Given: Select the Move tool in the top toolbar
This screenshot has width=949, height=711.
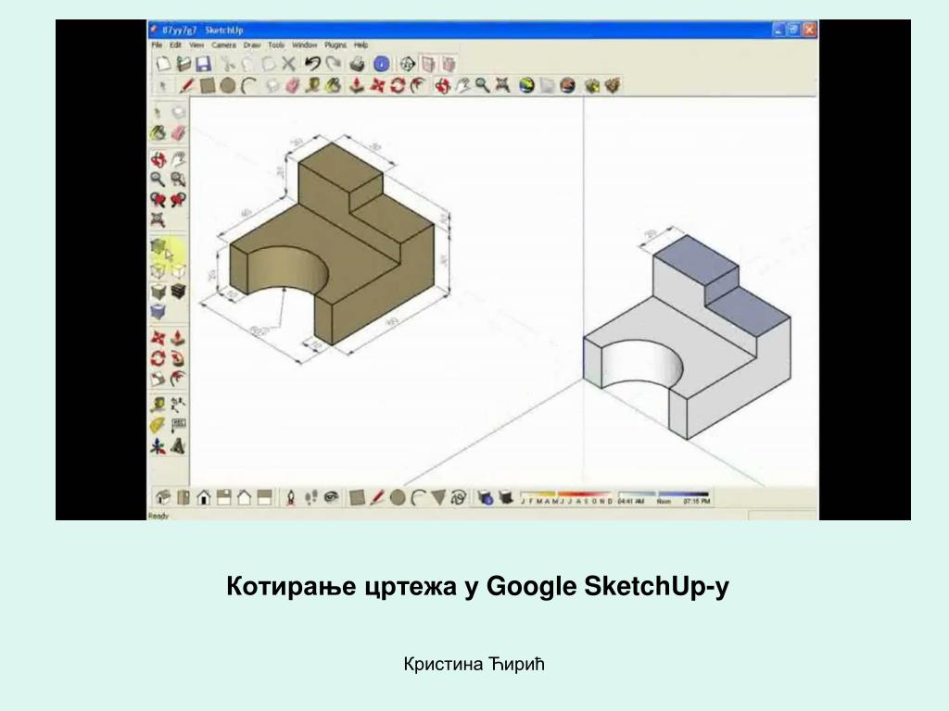Looking at the screenshot, I should coord(378,86).
